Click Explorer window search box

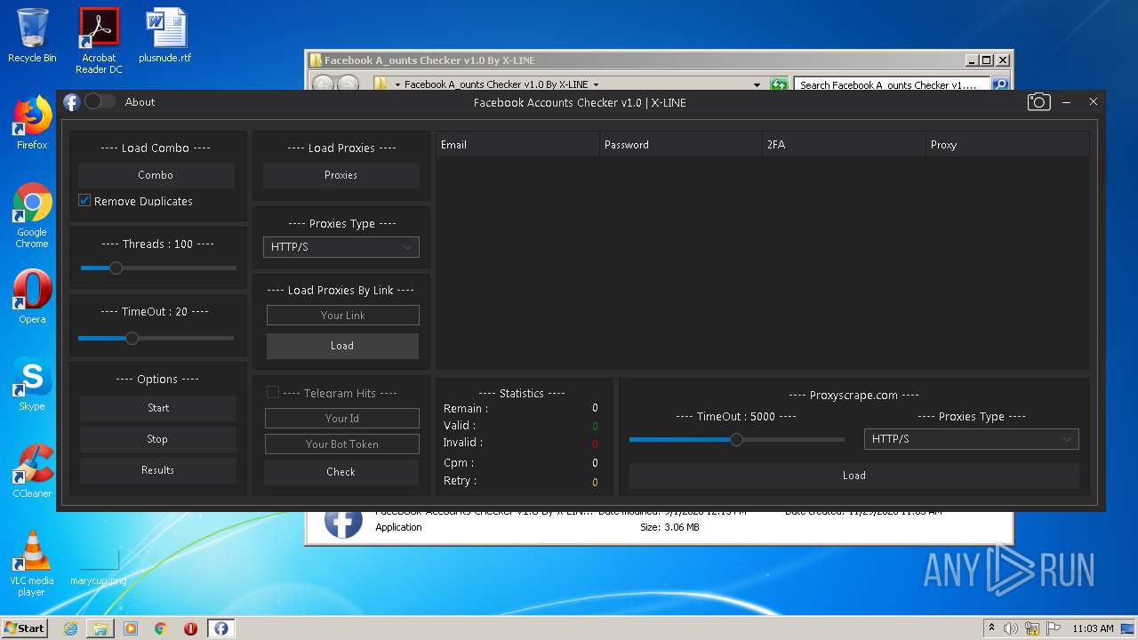892,84
